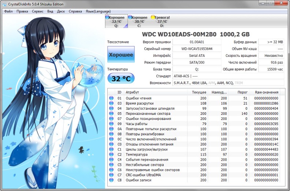Click the buffer size value >= 32 MB

tap(271, 42)
